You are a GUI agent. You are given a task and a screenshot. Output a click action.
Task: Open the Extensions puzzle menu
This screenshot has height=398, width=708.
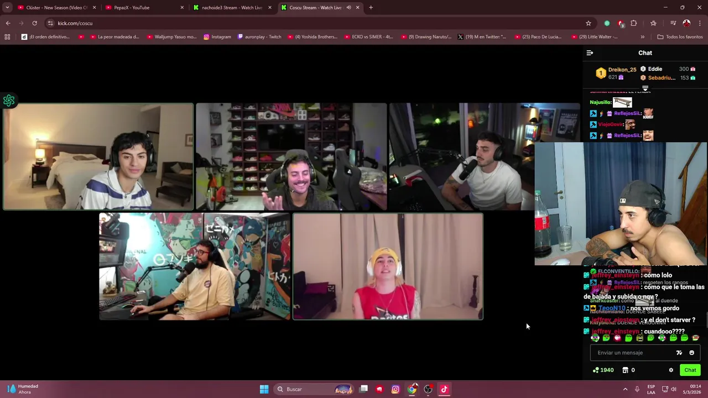click(634, 23)
